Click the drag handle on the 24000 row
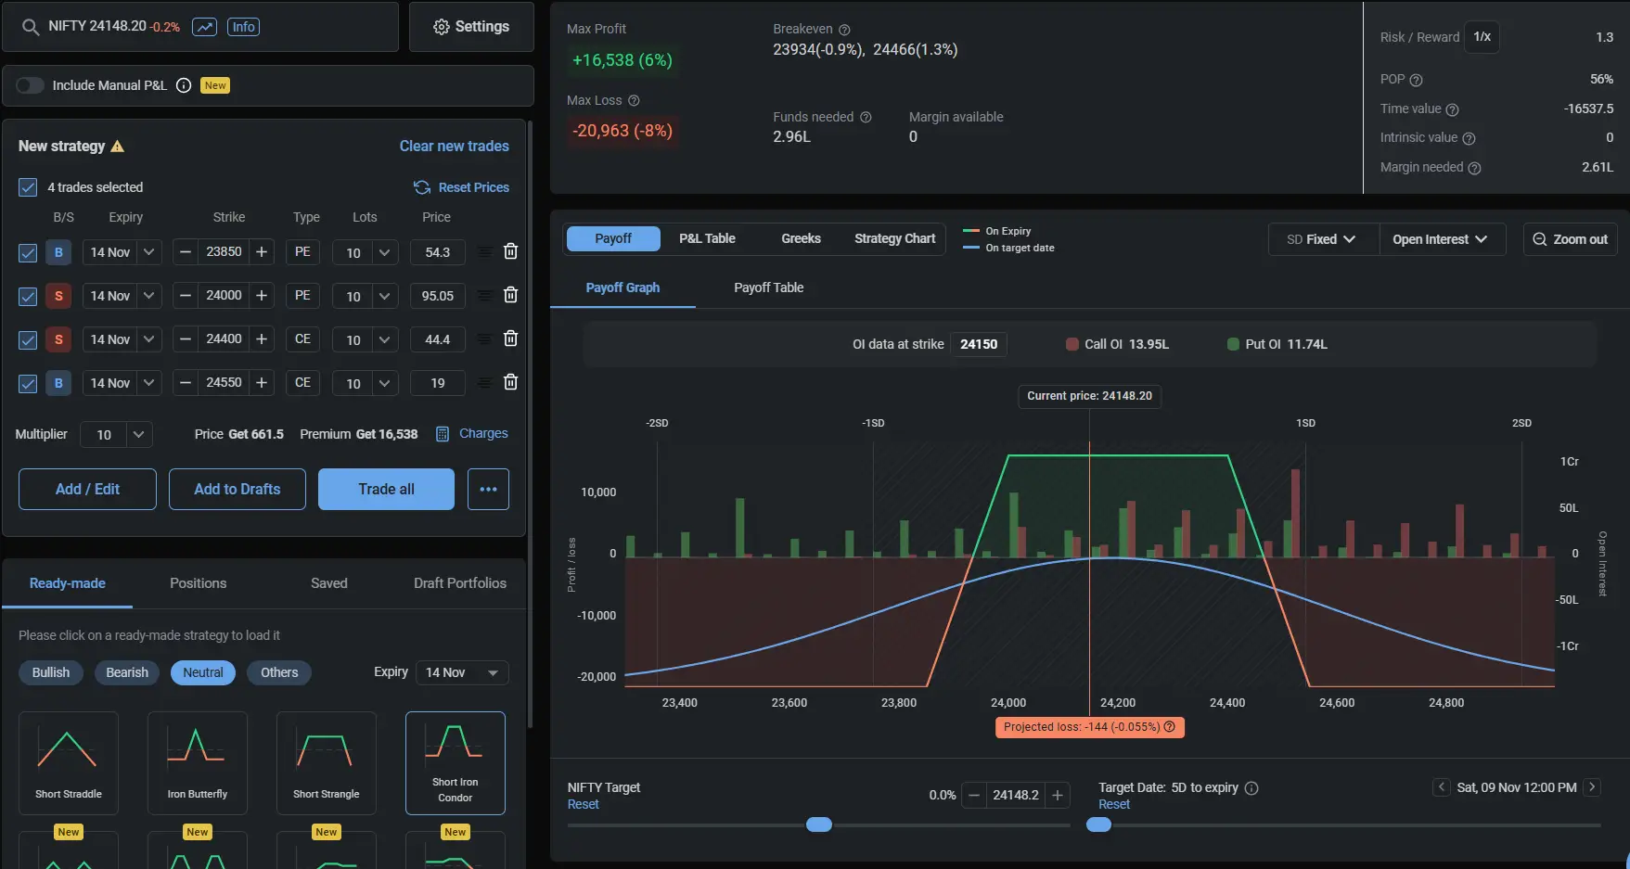The height and width of the screenshot is (869, 1630). (484, 296)
